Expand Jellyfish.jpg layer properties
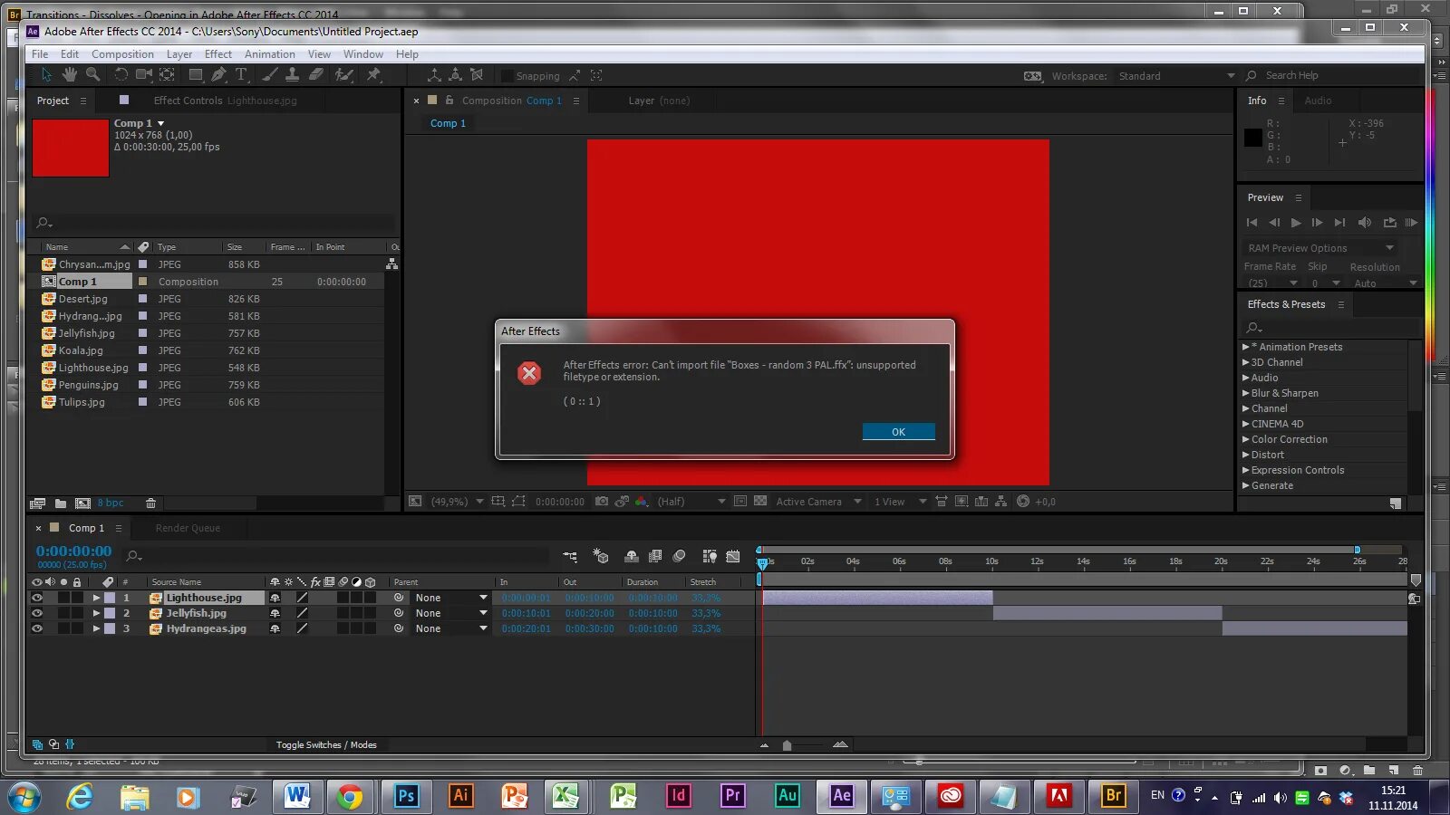This screenshot has height=815, width=1450. pos(96,613)
